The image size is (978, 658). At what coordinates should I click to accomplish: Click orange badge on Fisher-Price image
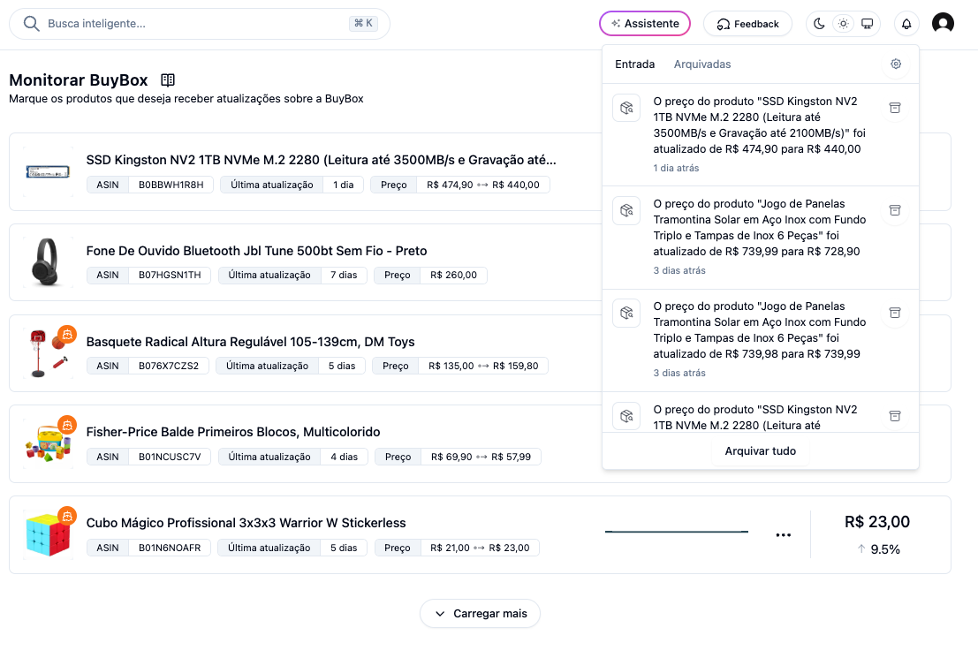pos(67,426)
